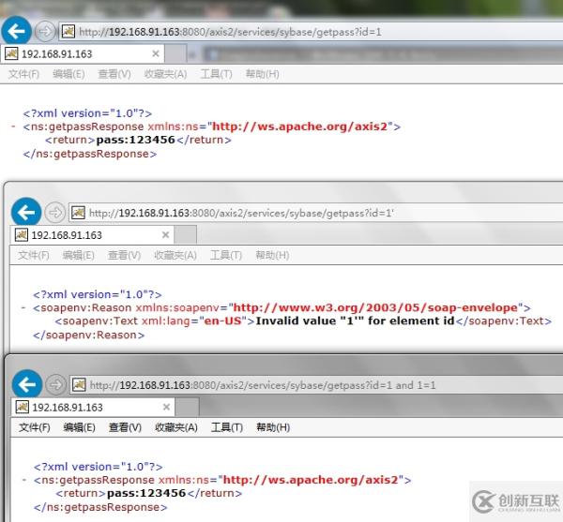Select 192.168.91.163 tab in bottom window
This screenshot has width=563, height=522.
point(93,408)
